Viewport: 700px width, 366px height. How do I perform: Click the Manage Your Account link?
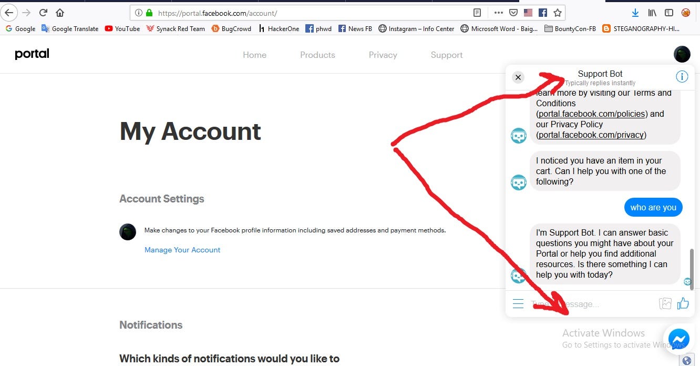(182, 250)
